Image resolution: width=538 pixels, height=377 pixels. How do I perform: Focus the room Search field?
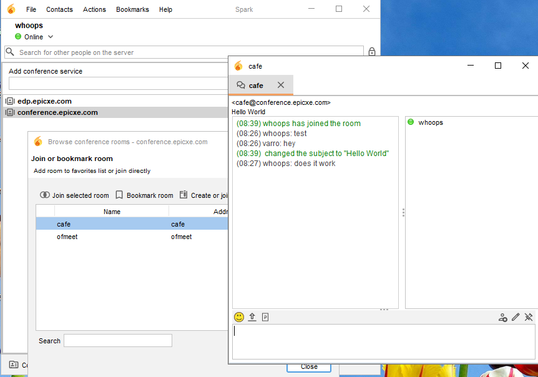coord(118,341)
